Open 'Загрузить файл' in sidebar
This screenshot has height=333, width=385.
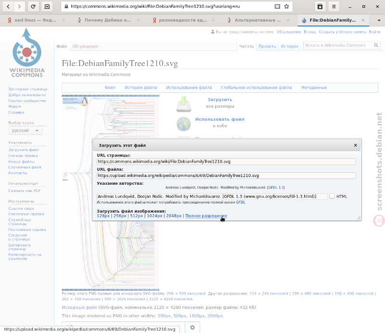pyautogui.click(x=24, y=150)
